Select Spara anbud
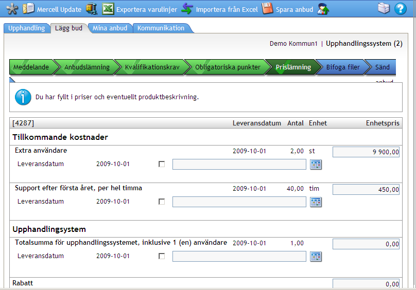Image resolution: width=416 pixels, height=290 pixels. pyautogui.click(x=294, y=10)
